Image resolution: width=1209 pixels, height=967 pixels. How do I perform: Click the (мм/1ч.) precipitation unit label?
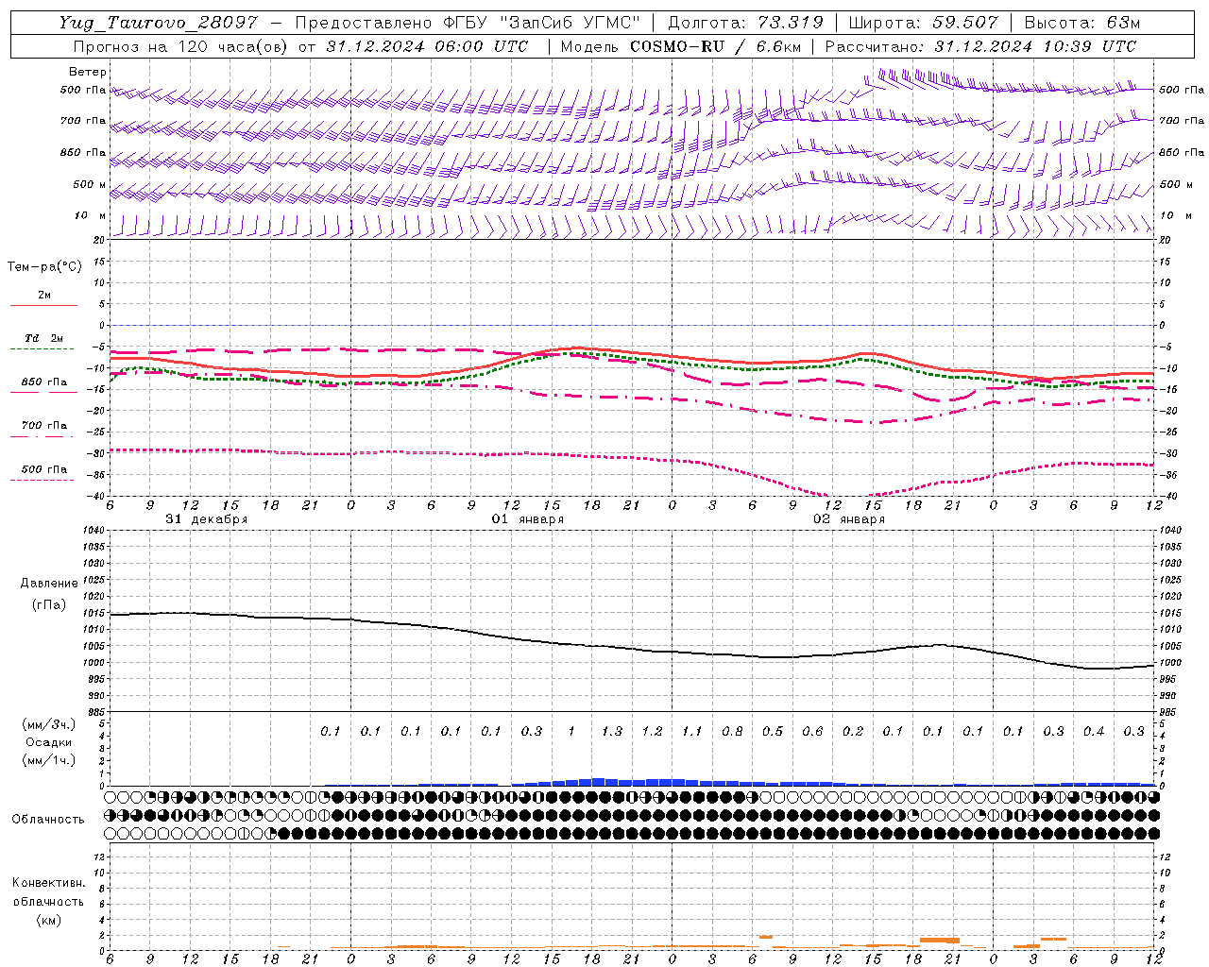[49, 760]
